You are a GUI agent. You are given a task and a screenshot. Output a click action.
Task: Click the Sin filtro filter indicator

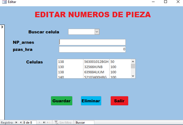point(63,123)
